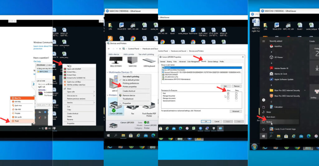Viewport: 319px width, 166px height.
Task: Choose Troubleshoot in the printer menu
Action: [134, 99]
